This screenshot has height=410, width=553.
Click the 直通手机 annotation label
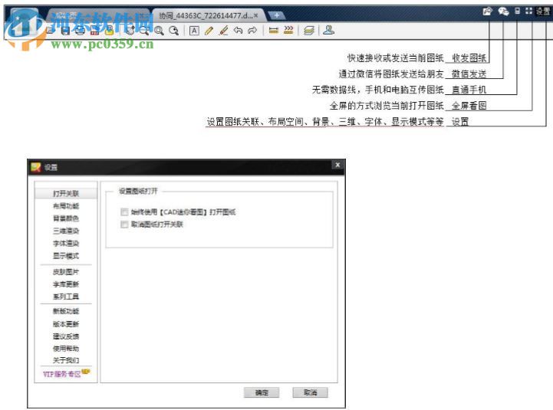coord(469,90)
